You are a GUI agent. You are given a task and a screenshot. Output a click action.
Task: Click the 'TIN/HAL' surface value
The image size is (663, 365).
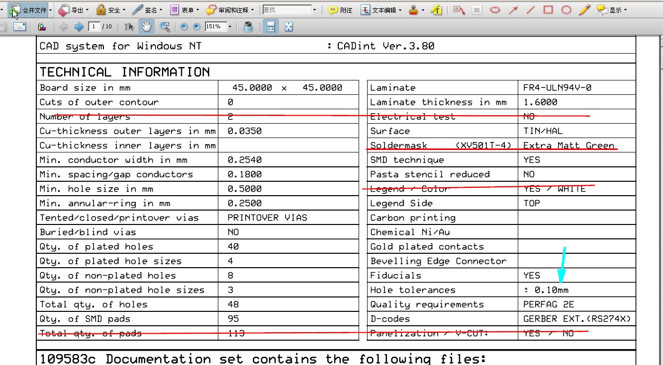(543, 131)
